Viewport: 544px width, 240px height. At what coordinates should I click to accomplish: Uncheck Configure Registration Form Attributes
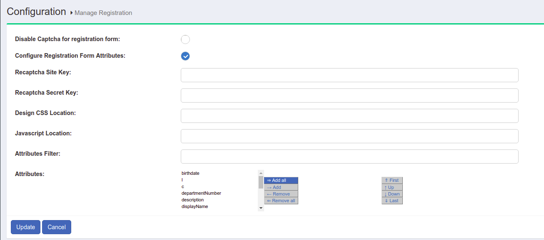point(185,56)
